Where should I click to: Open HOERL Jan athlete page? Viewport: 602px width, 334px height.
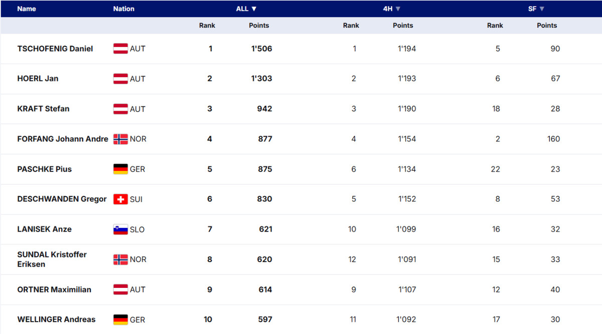click(38, 79)
